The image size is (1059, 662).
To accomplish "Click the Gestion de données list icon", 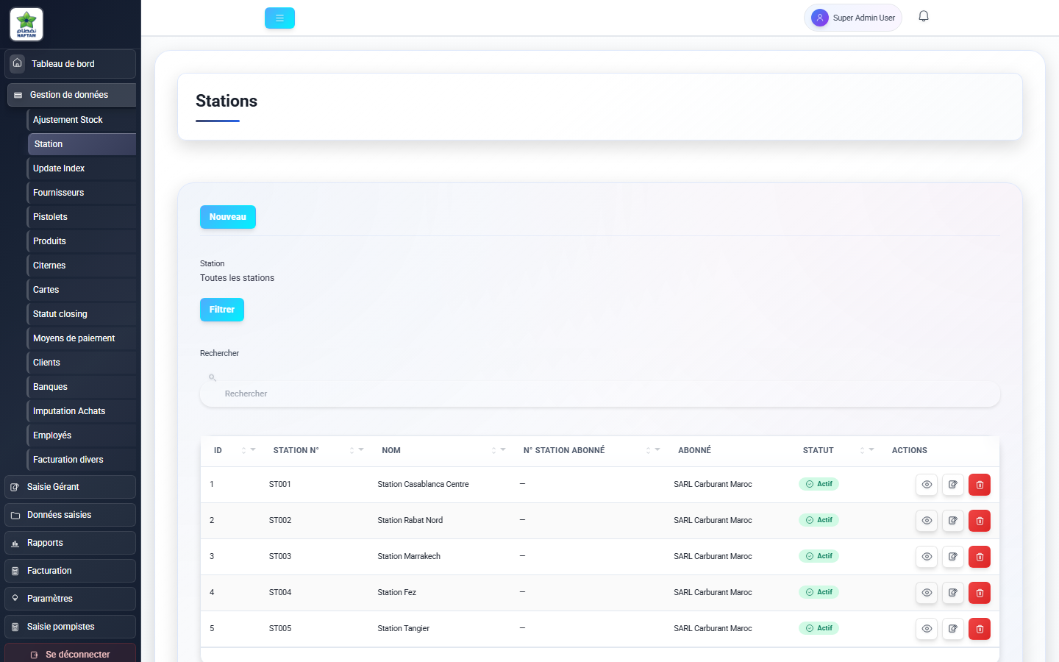I will point(18,95).
